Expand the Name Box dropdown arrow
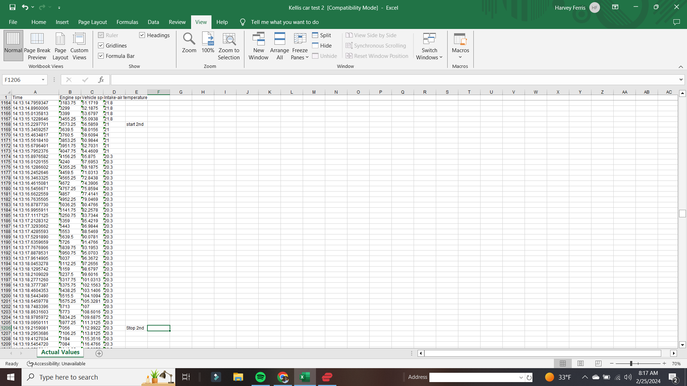The image size is (687, 386). coord(43,80)
